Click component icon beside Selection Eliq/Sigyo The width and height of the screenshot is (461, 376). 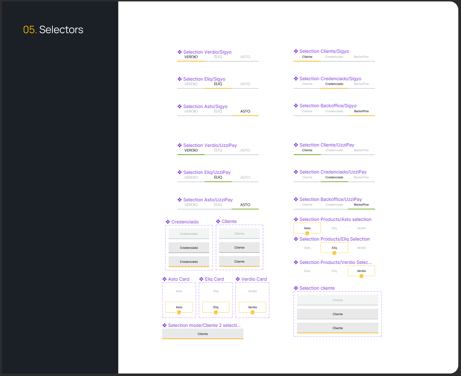tap(180, 79)
